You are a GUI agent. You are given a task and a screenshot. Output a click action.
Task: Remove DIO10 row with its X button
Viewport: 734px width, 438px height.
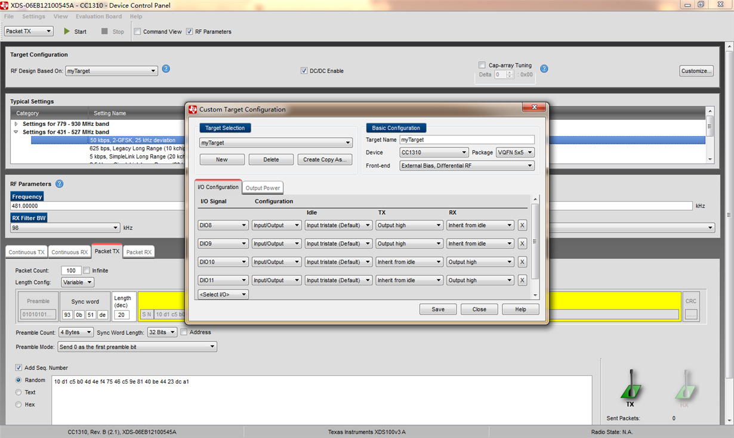pyautogui.click(x=522, y=262)
